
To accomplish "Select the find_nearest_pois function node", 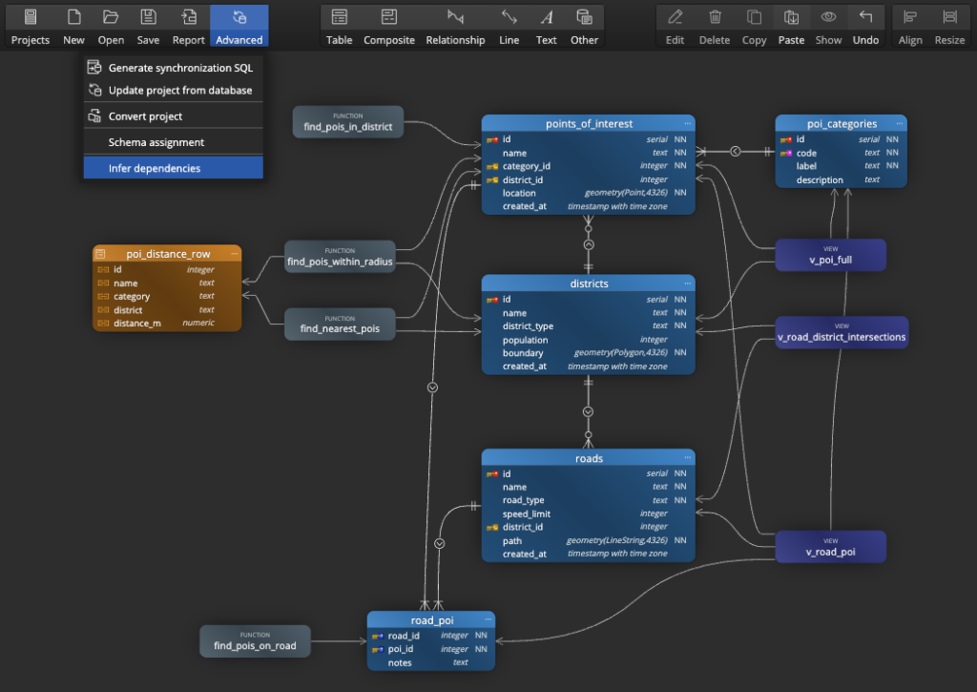I will [x=340, y=324].
